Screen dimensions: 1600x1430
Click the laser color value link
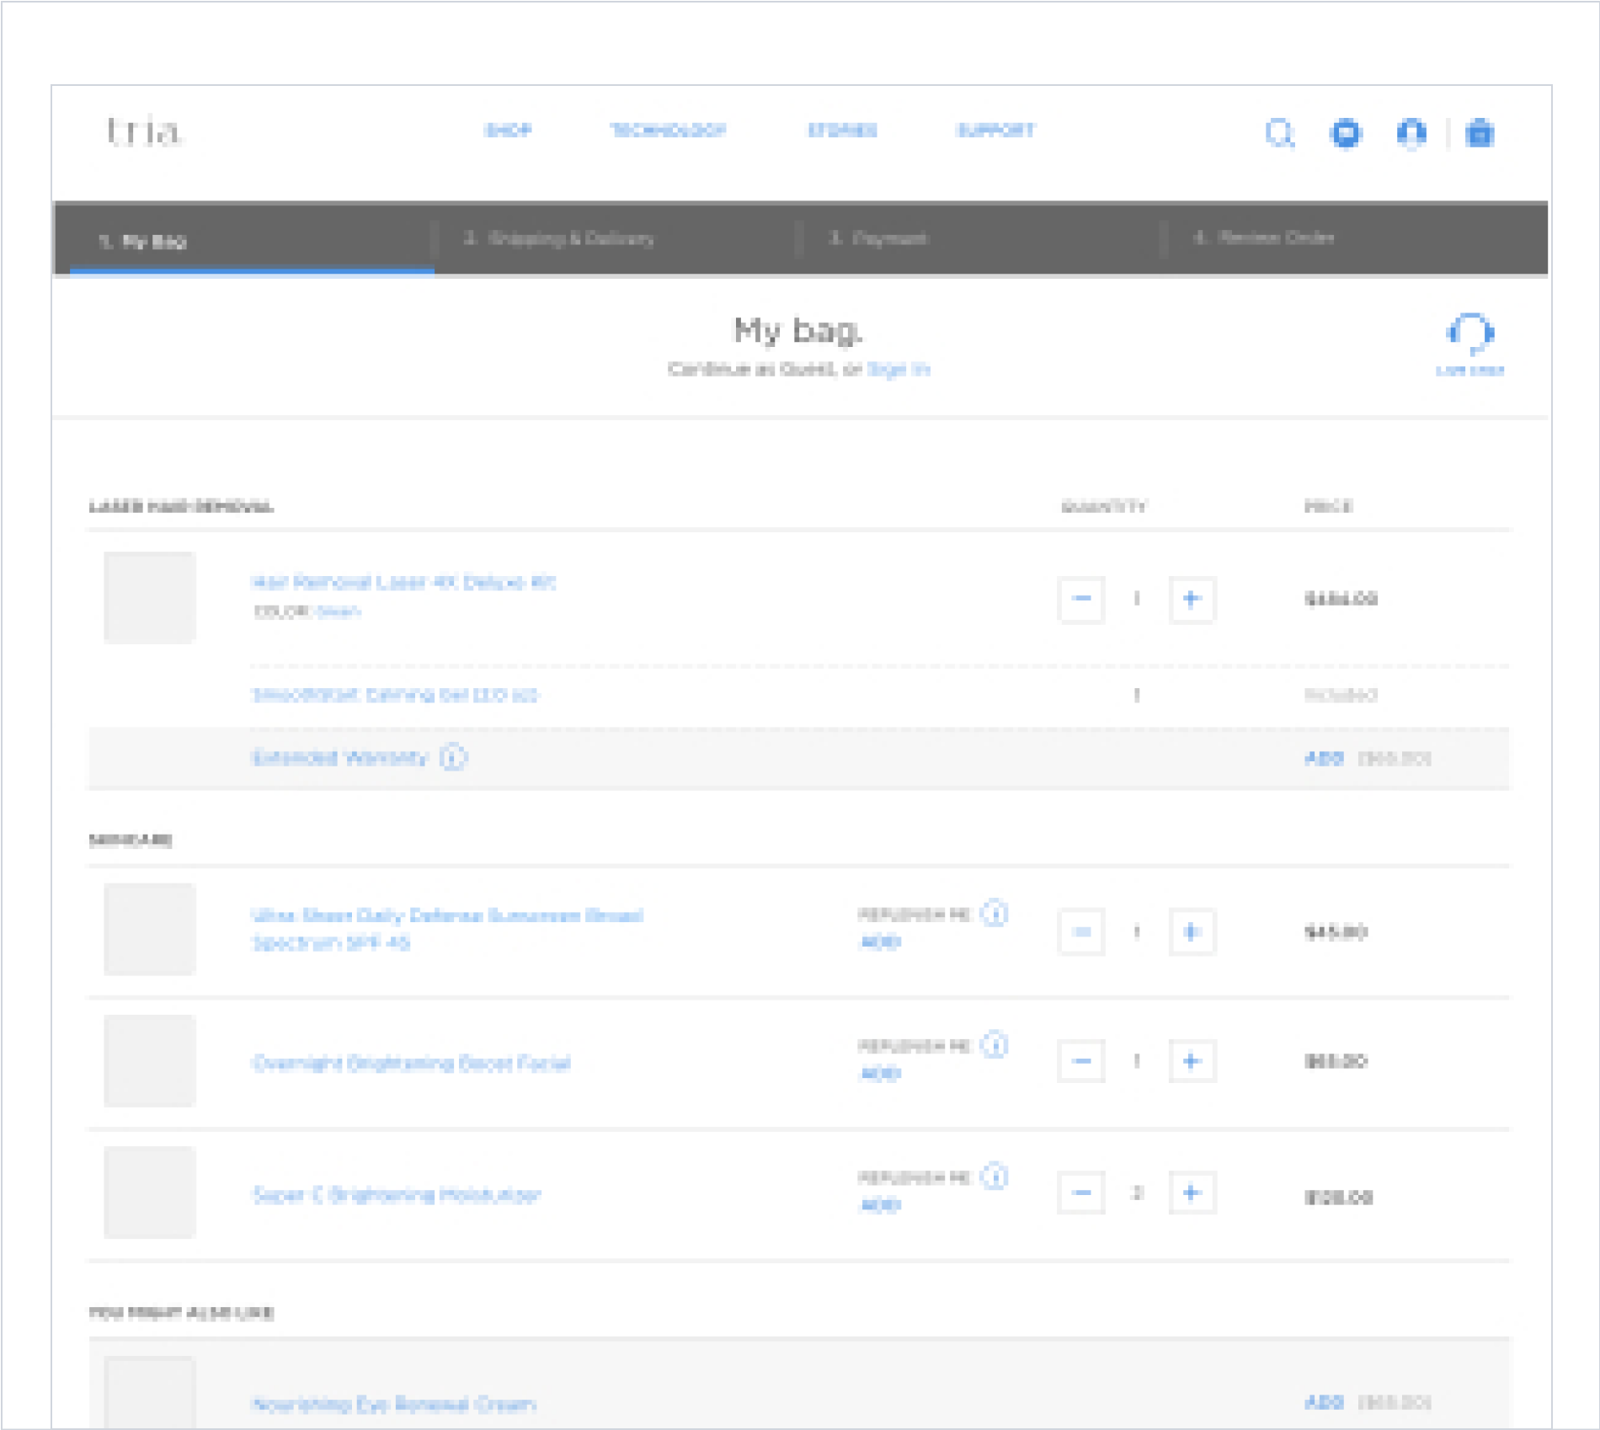click(x=339, y=611)
